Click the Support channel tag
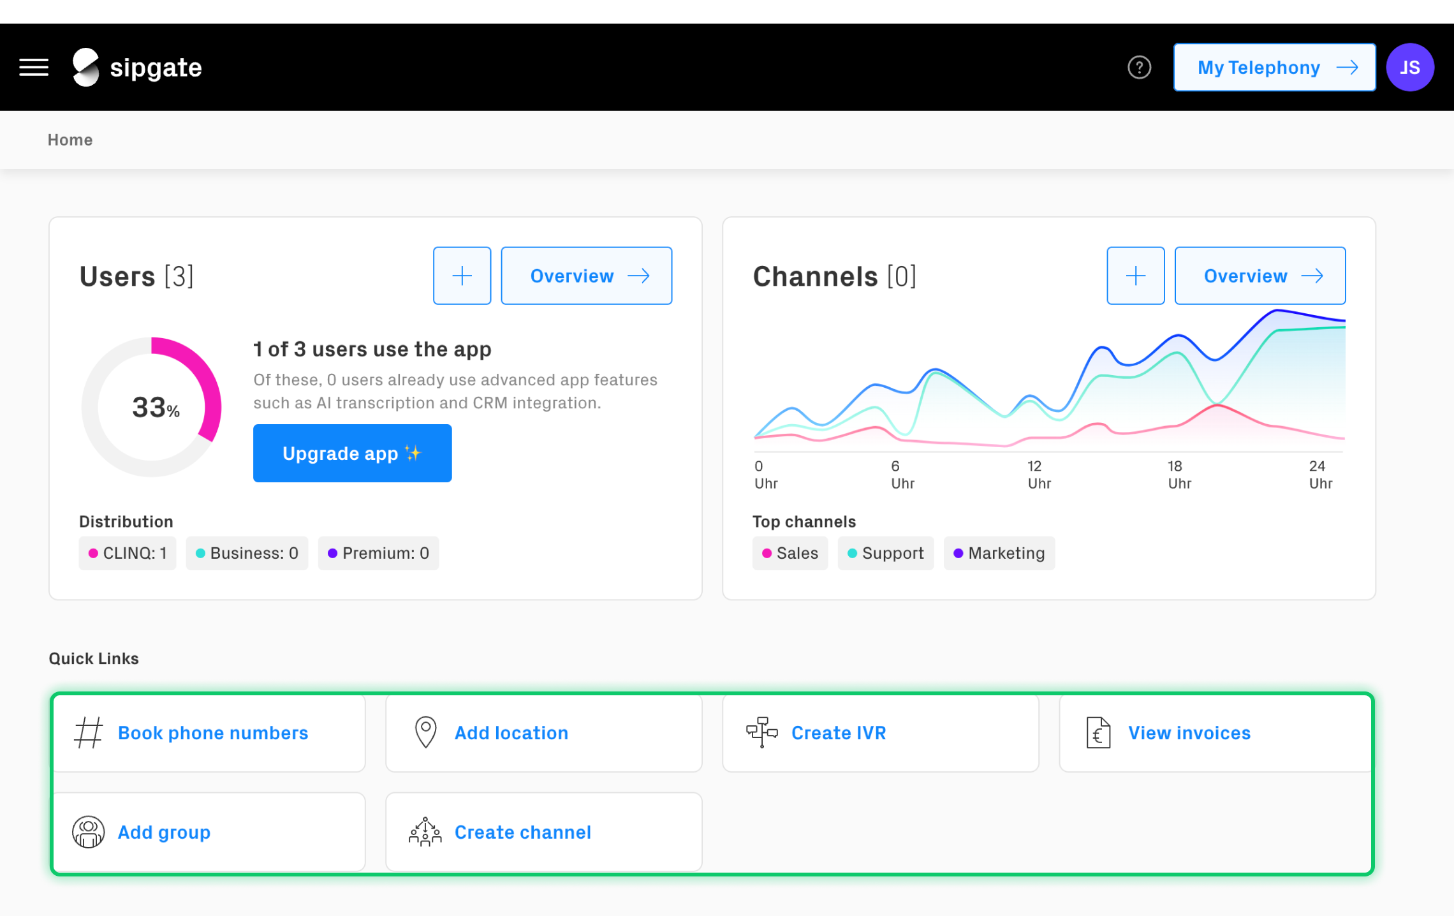The height and width of the screenshot is (916, 1454). (x=885, y=553)
